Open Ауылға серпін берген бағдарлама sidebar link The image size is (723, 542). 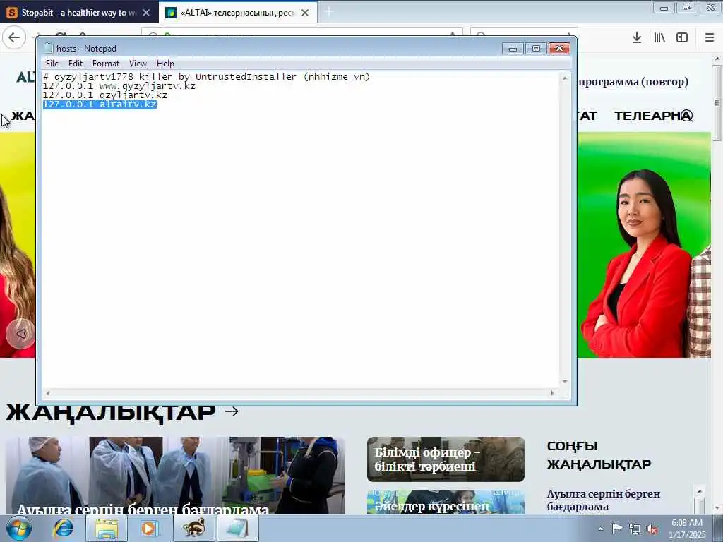pyautogui.click(x=603, y=500)
